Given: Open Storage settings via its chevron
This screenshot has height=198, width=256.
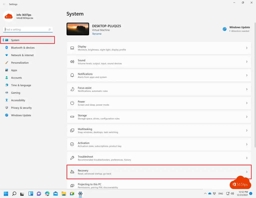Looking at the screenshot, I should tap(246, 117).
